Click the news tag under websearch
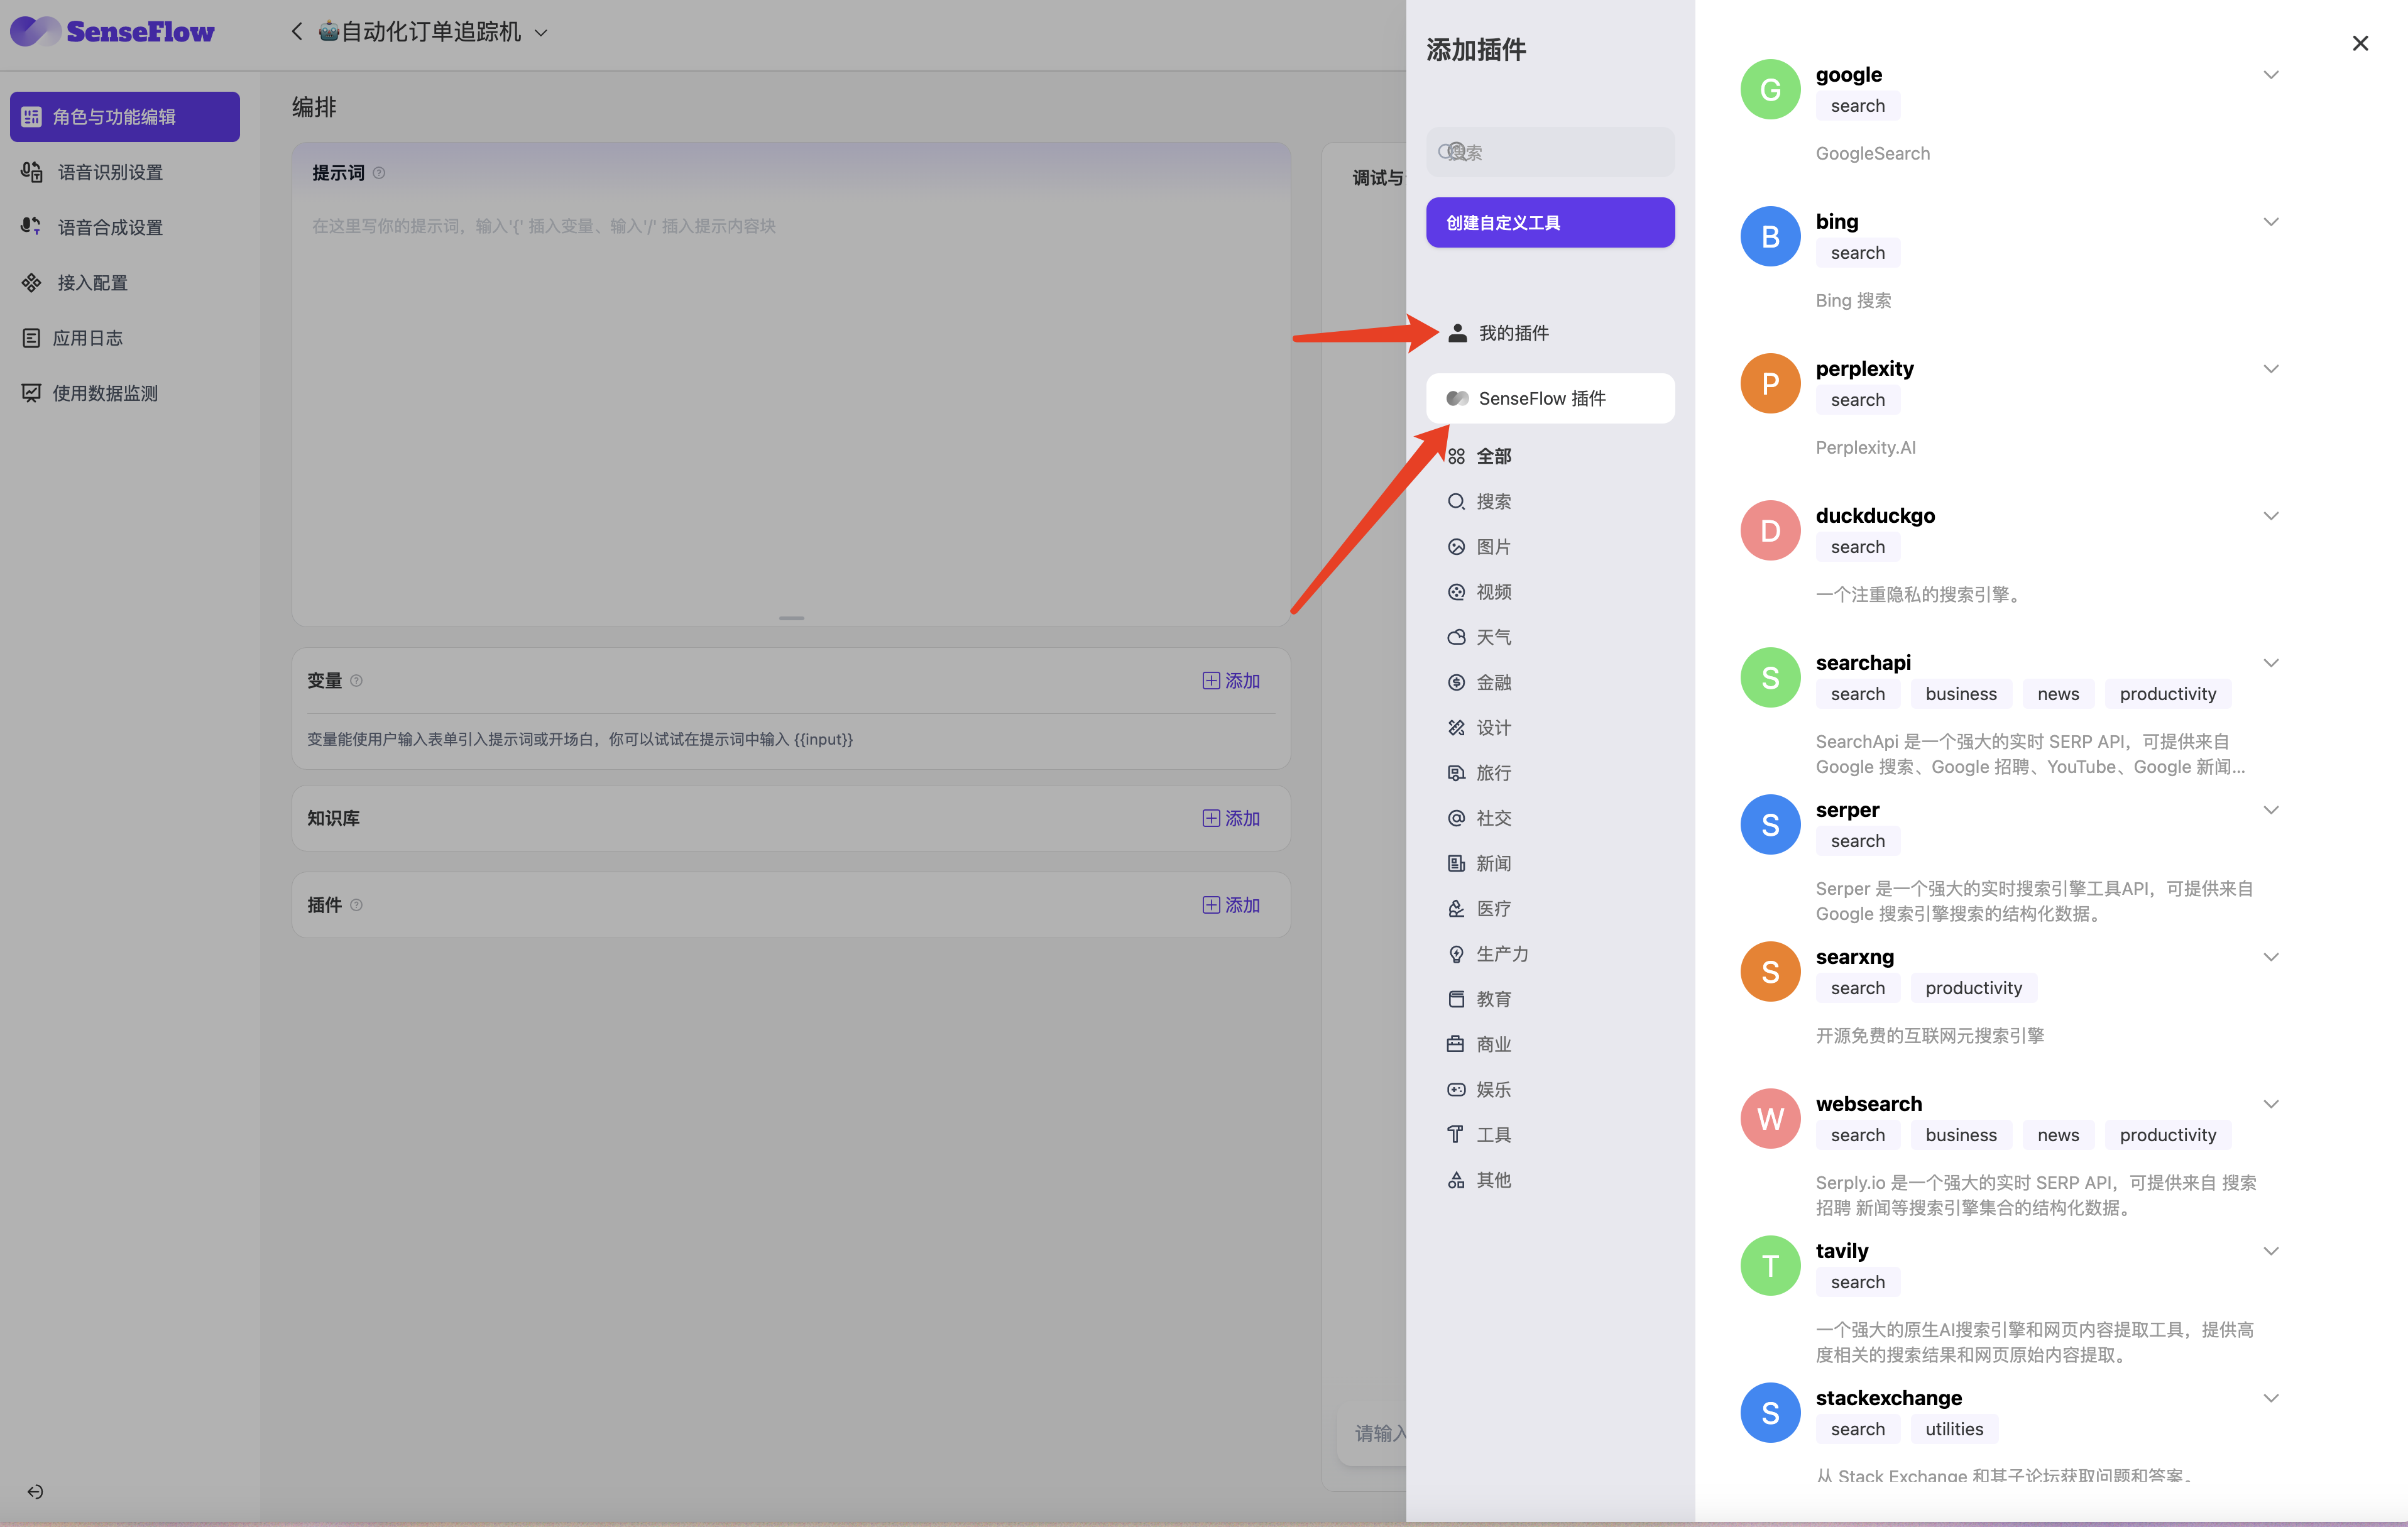Image resolution: width=2408 pixels, height=1527 pixels. point(2058,1135)
